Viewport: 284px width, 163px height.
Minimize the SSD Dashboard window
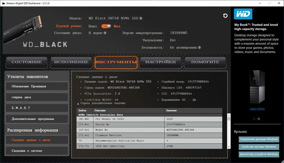tap(260, 3)
